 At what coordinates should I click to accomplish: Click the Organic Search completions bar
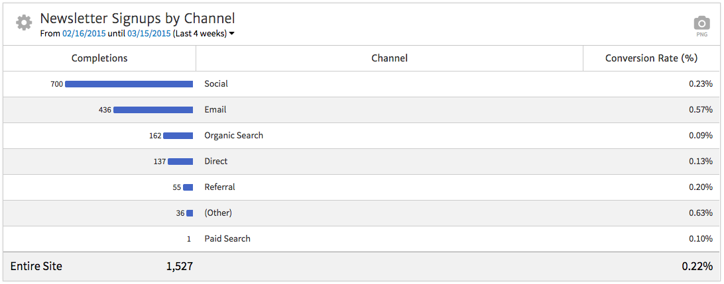point(178,136)
